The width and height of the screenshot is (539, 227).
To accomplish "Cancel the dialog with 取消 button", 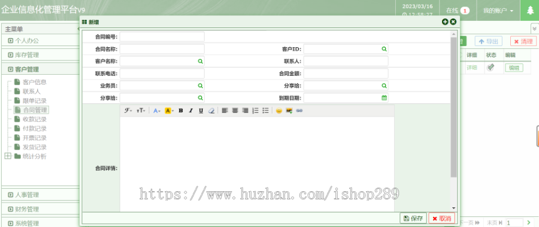I will pos(442,219).
